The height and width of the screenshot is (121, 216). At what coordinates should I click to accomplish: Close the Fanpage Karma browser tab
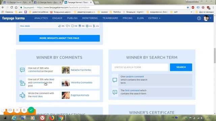[x=91, y=2]
